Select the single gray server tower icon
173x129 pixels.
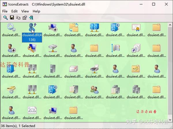[53, 69]
